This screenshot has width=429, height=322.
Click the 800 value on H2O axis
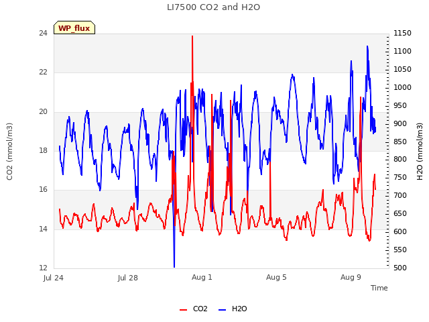click(400, 159)
